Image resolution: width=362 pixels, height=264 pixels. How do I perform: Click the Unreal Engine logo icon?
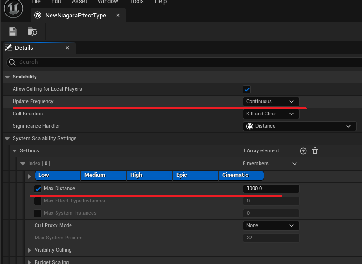[x=13, y=8]
